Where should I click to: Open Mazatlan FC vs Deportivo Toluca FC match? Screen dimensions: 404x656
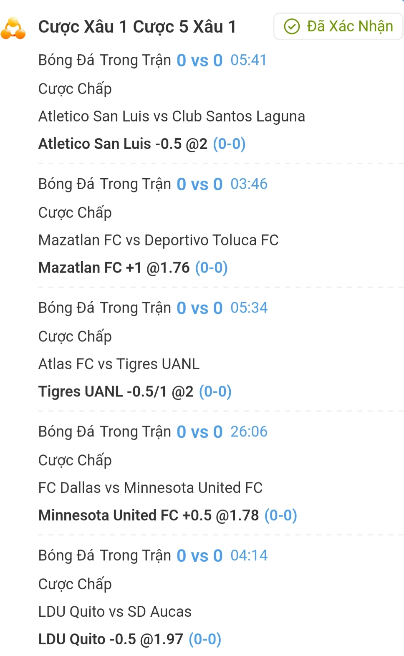point(158,240)
